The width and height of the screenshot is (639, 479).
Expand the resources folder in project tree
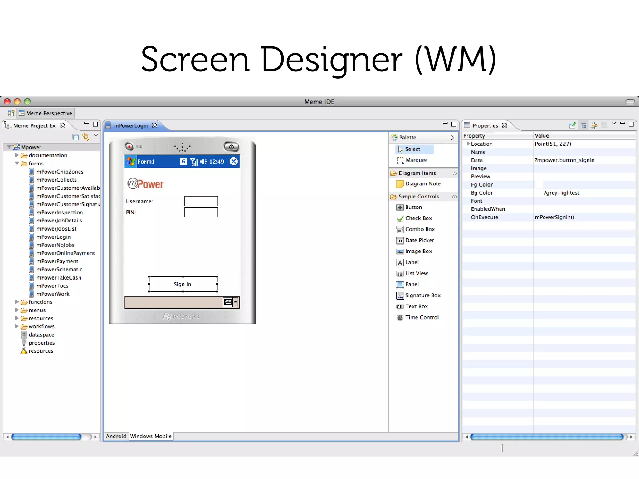point(17,318)
